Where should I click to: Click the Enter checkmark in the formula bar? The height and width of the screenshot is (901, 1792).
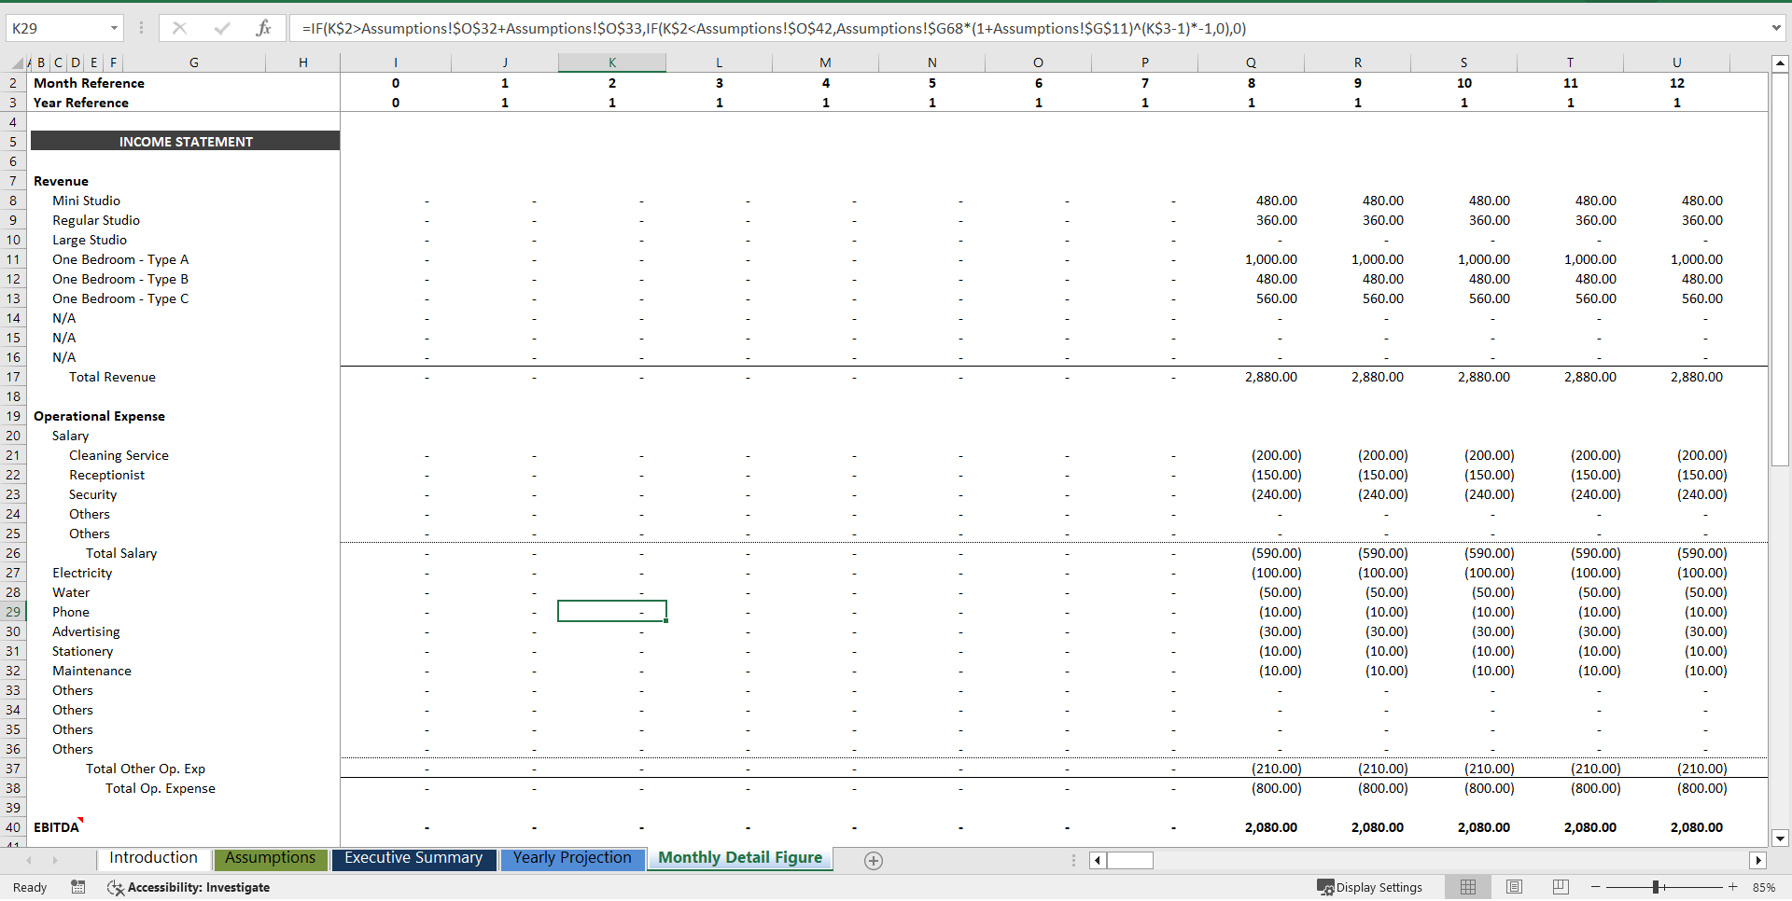click(222, 28)
